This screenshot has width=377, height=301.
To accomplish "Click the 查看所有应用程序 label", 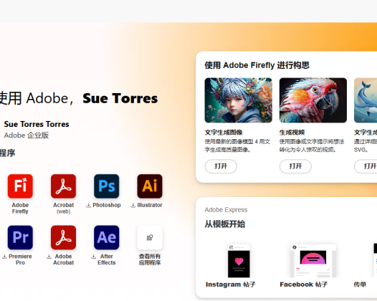I will pyautogui.click(x=150, y=259).
